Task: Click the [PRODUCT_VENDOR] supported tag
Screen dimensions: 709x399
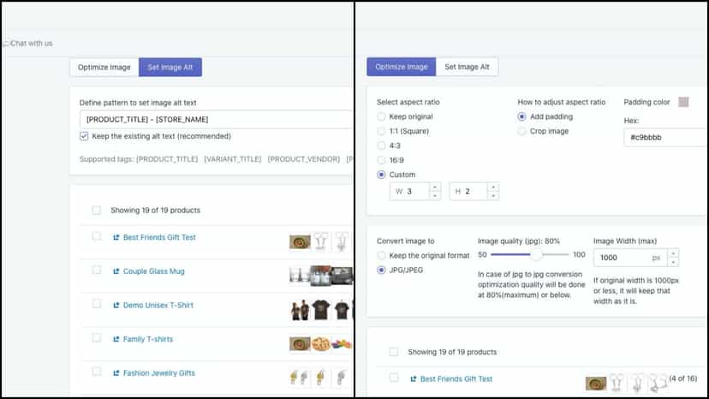Action: [303, 159]
